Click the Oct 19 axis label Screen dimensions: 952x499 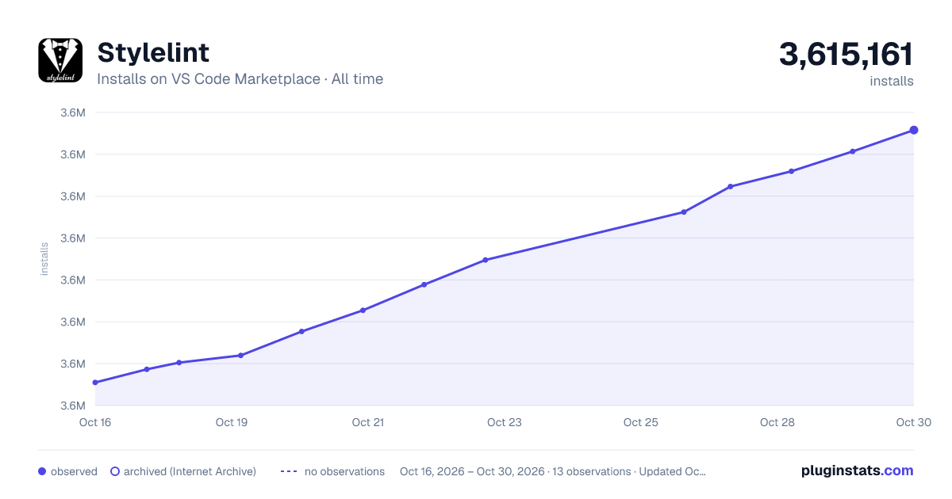(x=232, y=422)
